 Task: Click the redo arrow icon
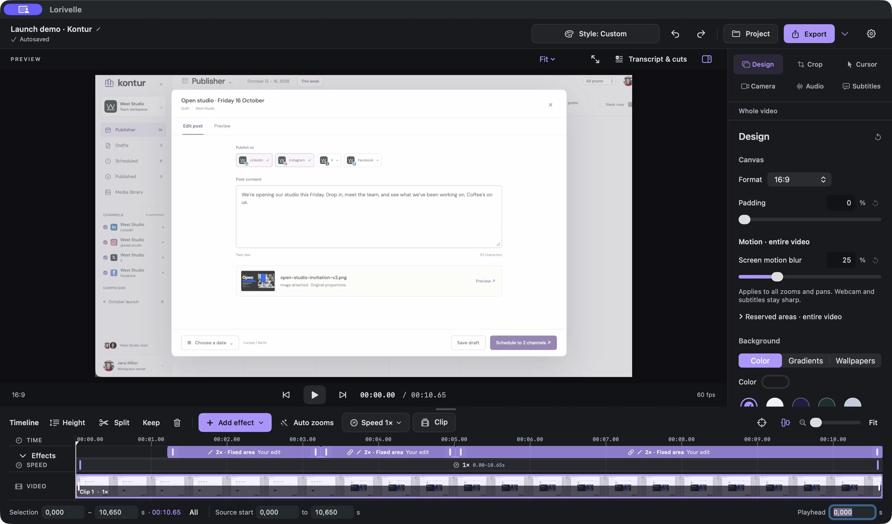point(701,34)
